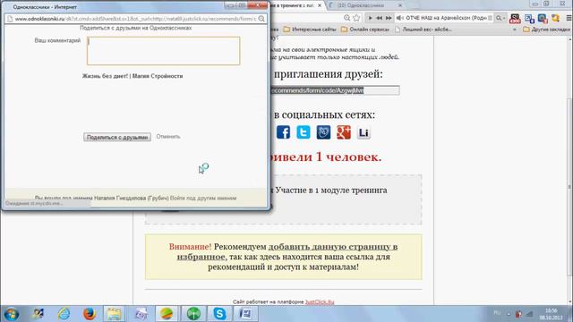Click the blue translate extension icon

coord(529,18)
